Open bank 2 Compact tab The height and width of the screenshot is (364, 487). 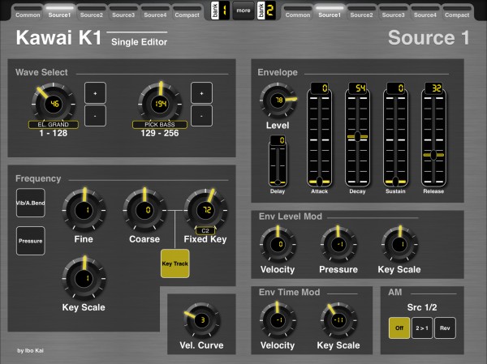pos(457,12)
